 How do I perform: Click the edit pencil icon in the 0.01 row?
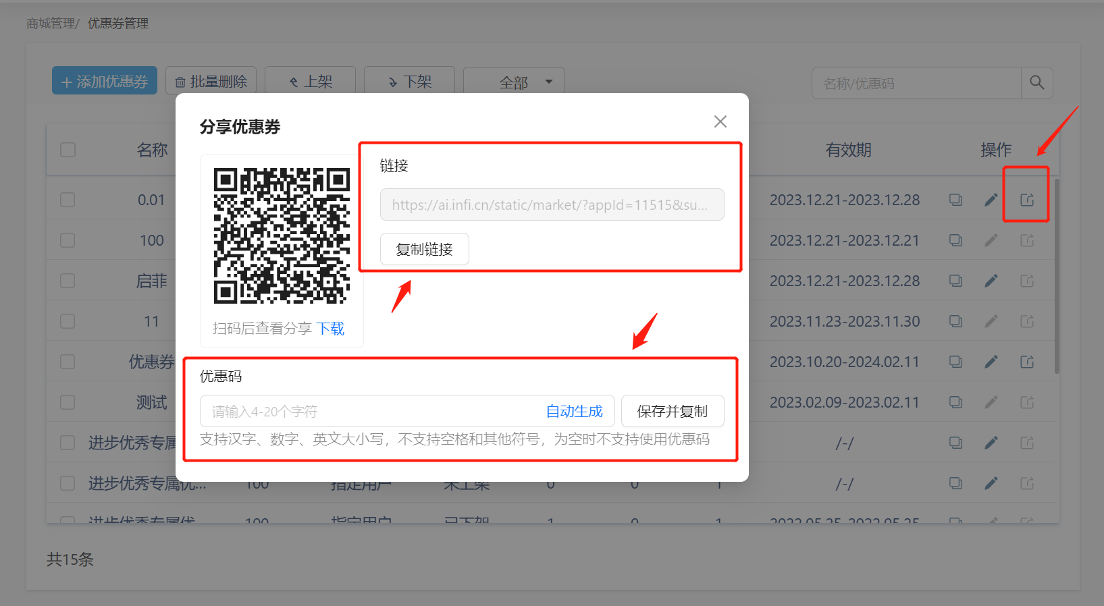point(991,200)
